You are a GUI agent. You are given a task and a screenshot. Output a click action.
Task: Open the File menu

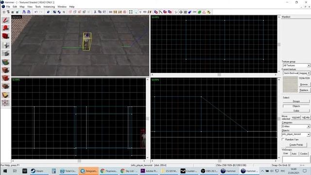point(8,7)
